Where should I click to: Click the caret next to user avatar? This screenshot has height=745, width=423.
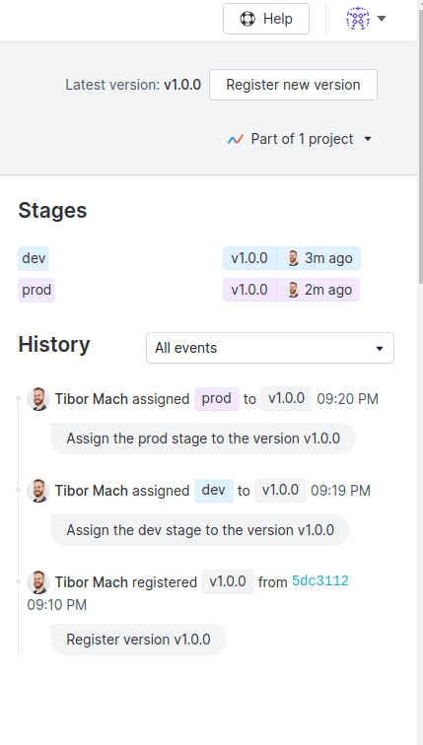coord(382,19)
